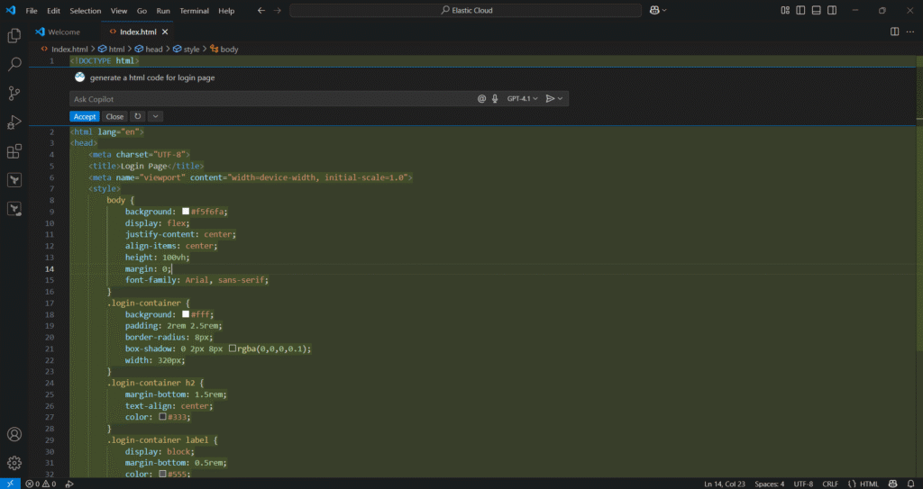Click the @ attach context icon
The image size is (923, 489).
pos(481,99)
